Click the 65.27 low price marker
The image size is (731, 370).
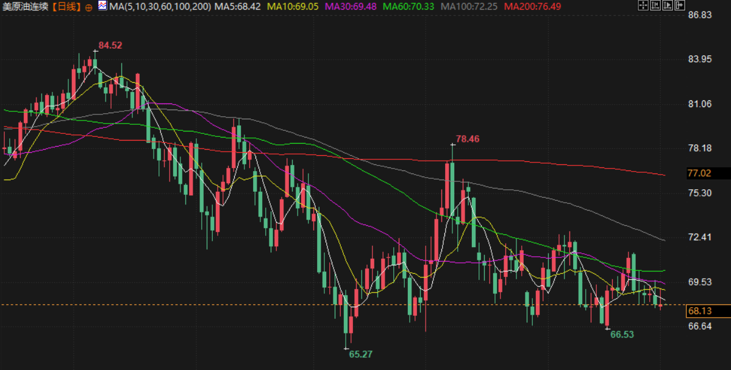360,354
